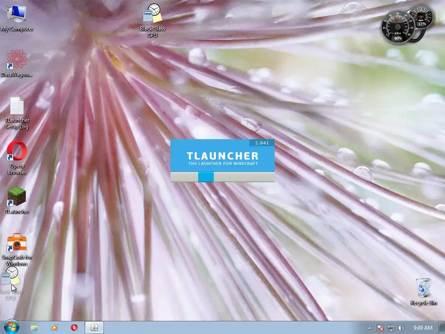
Task: Select the TLauncher Setup Log file
Action: pos(17,113)
